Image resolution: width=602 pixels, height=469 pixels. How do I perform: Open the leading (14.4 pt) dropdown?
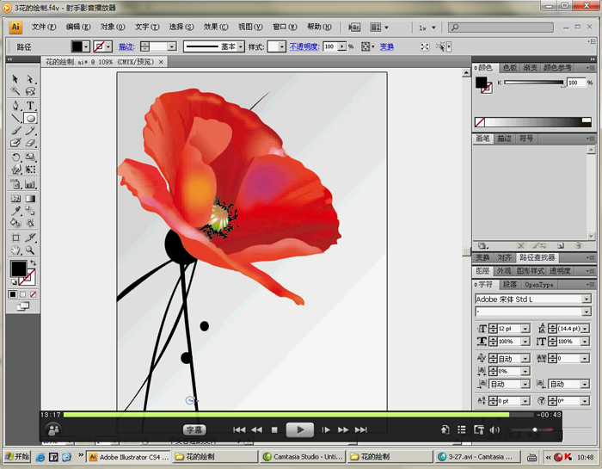tap(585, 329)
